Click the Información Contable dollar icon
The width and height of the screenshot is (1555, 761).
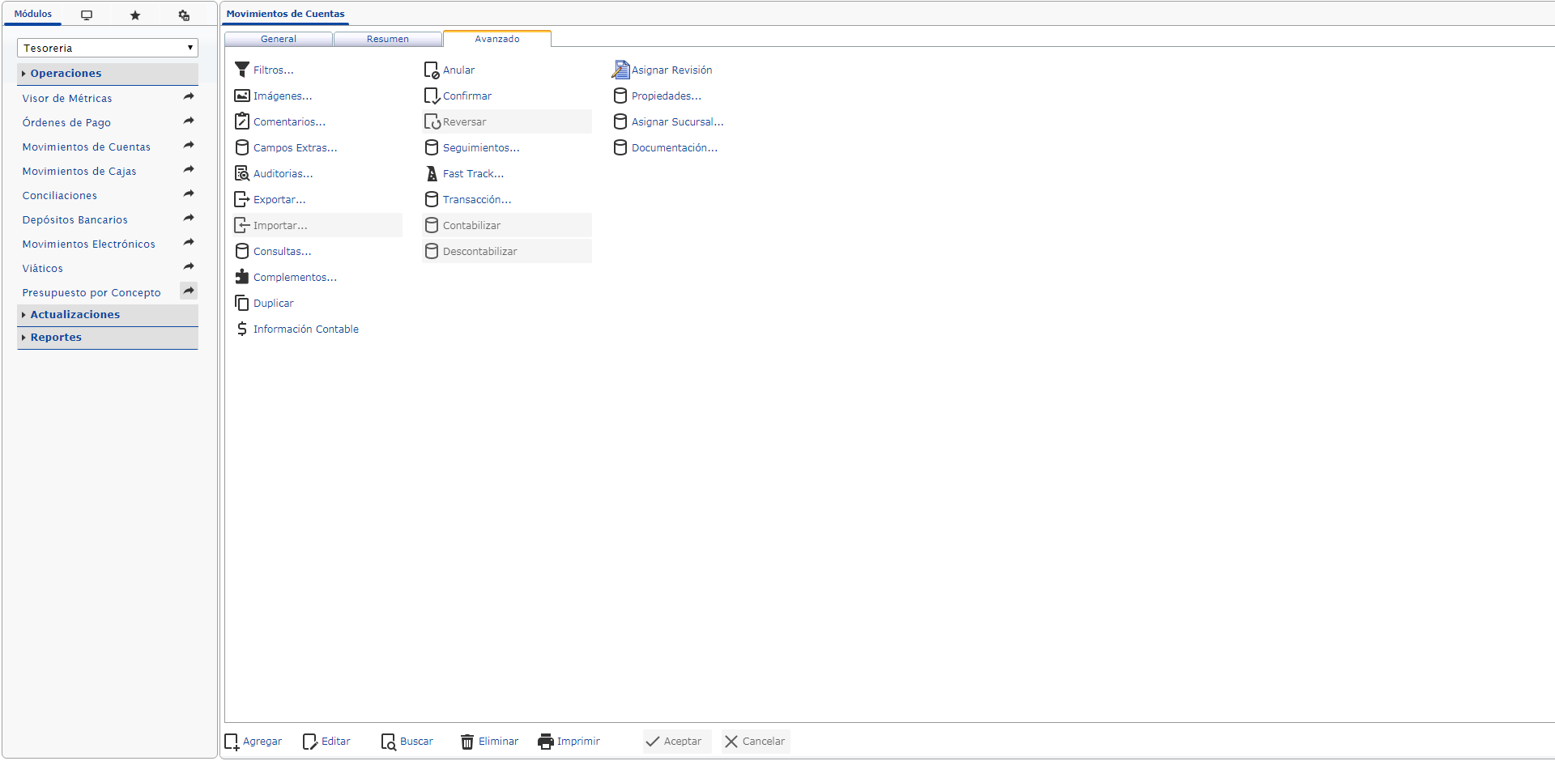coord(241,329)
